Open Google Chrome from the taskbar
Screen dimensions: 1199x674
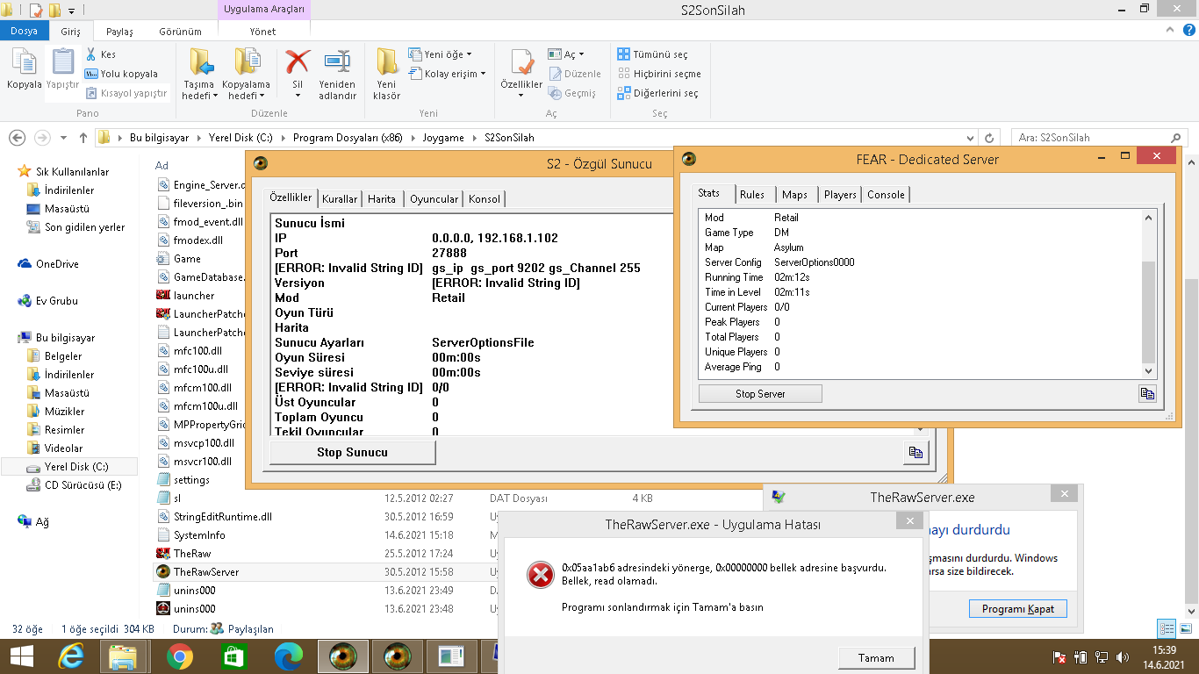(x=180, y=656)
